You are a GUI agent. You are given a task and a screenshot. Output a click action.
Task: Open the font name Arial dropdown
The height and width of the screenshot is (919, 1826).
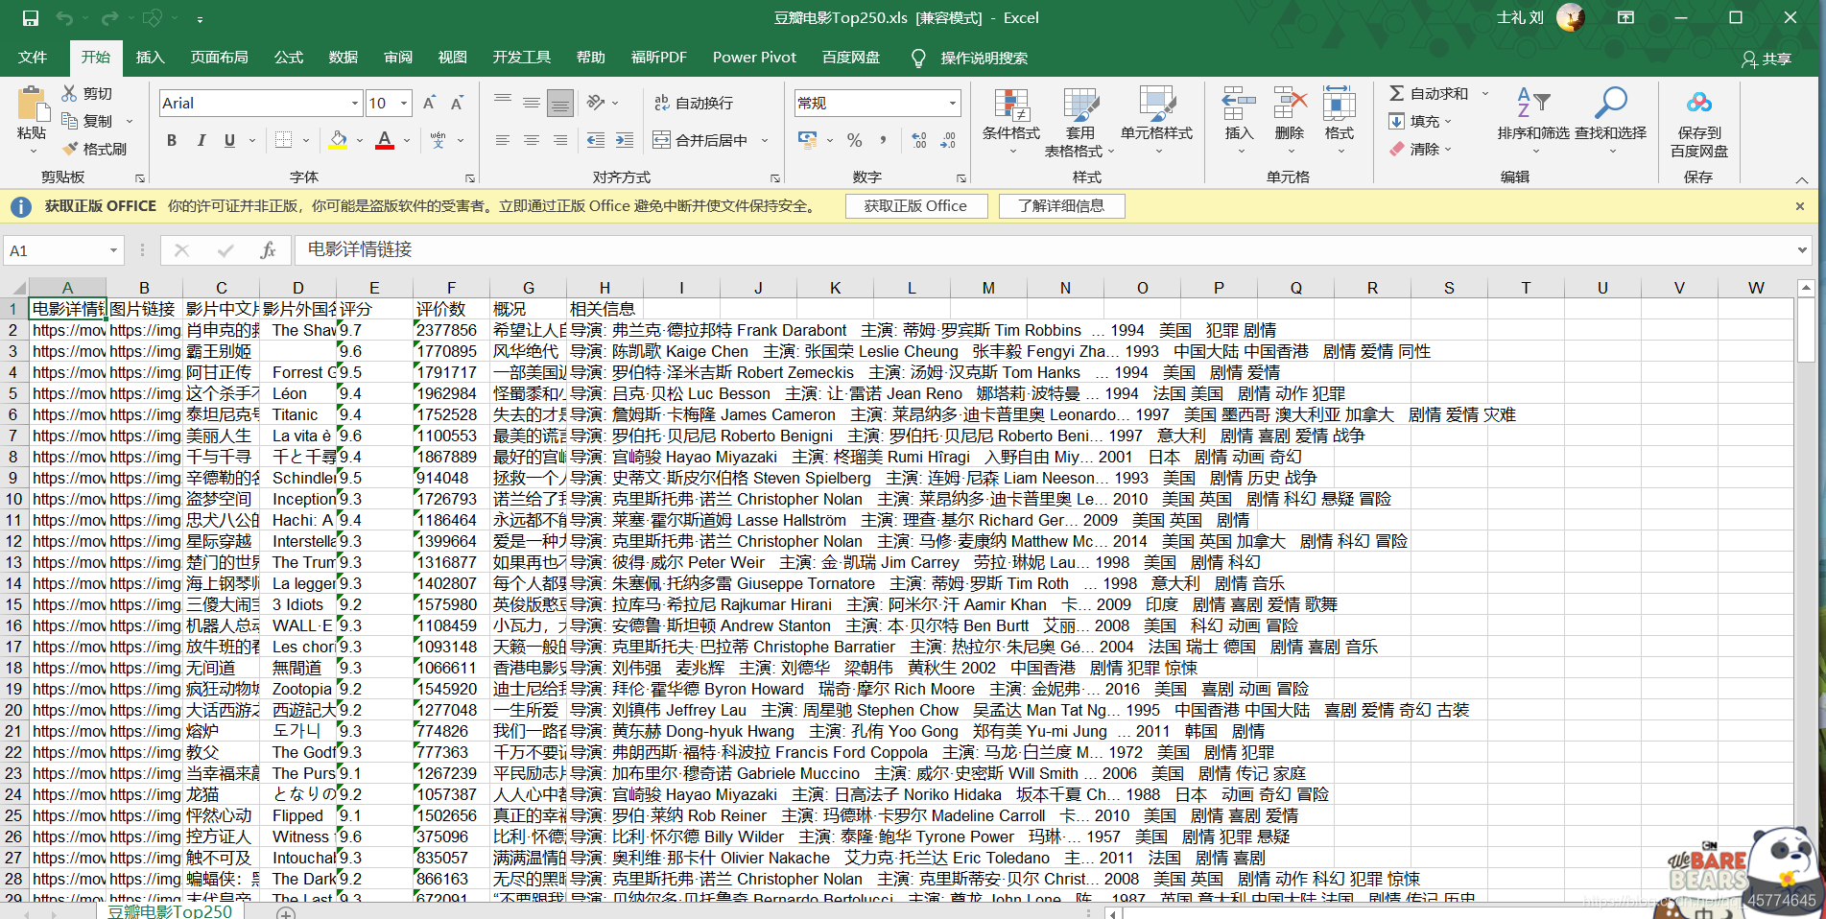pyautogui.click(x=355, y=103)
